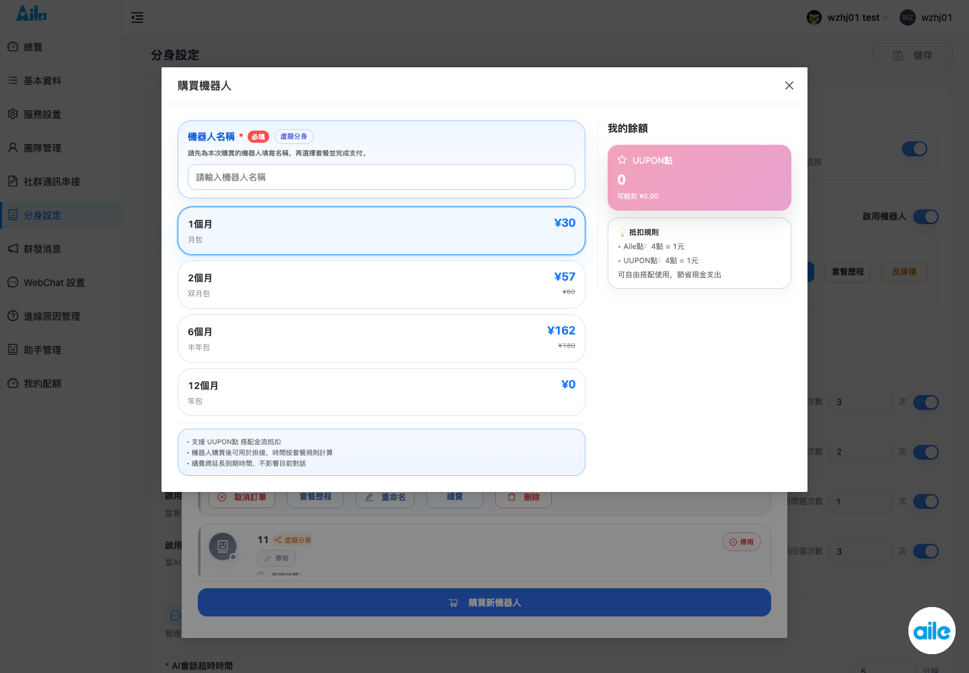This screenshot has height=673, width=969.
Task: Click the 服務設置 gear icon in sidebar
Action: pos(13,114)
